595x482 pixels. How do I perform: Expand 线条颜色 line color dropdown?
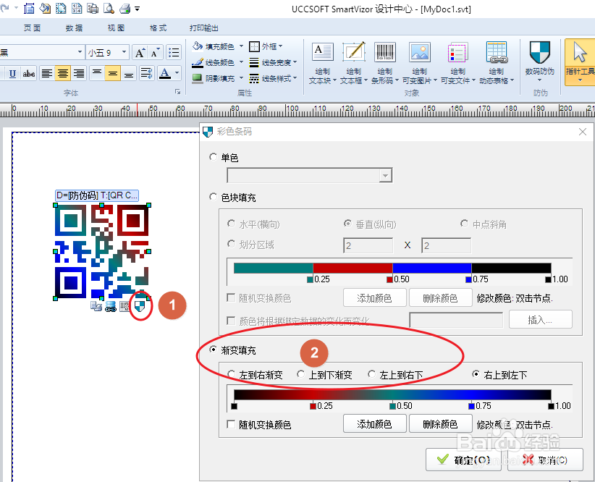click(241, 62)
